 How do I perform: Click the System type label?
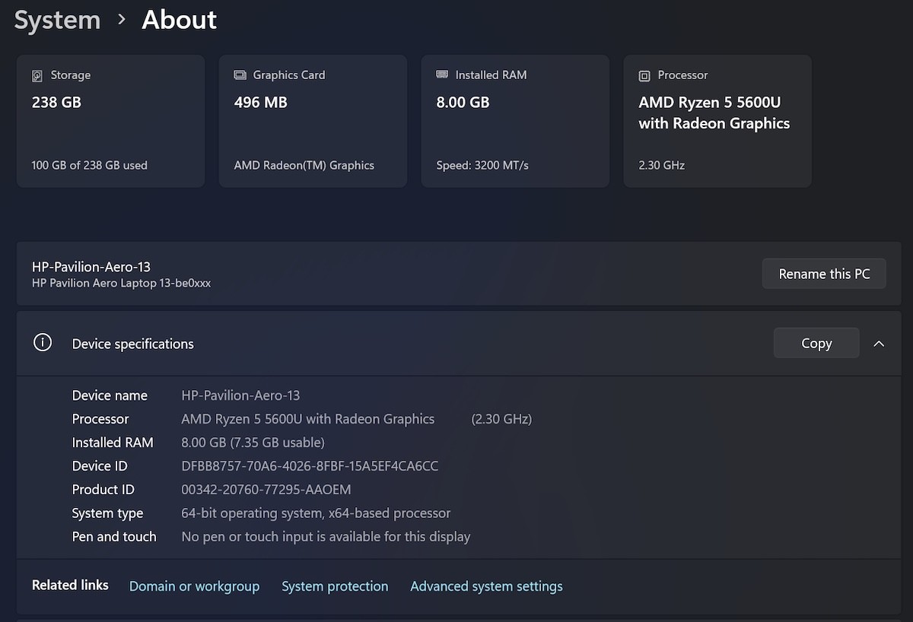pyautogui.click(x=107, y=513)
